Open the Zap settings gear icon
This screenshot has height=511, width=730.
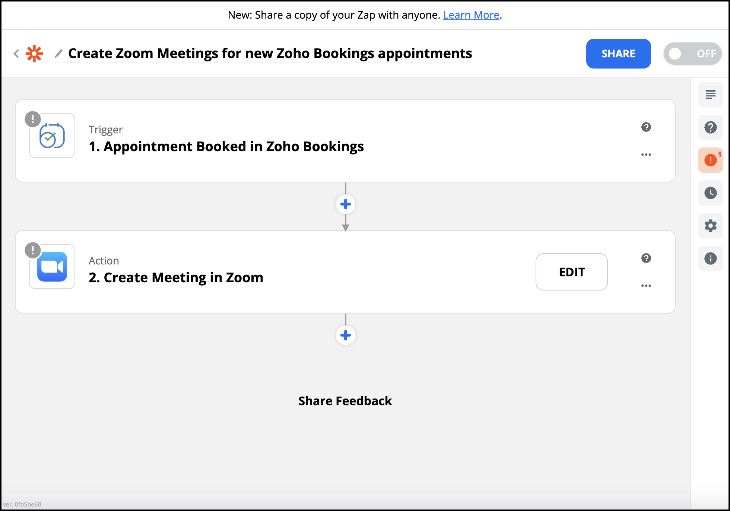710,226
